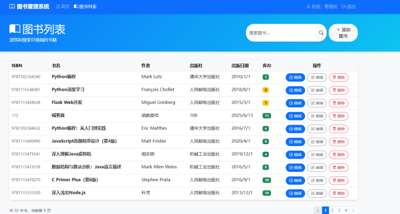The height and width of the screenshot is (214, 400).
Task: Edit C Primer Plus entry
Action: click(317, 181)
